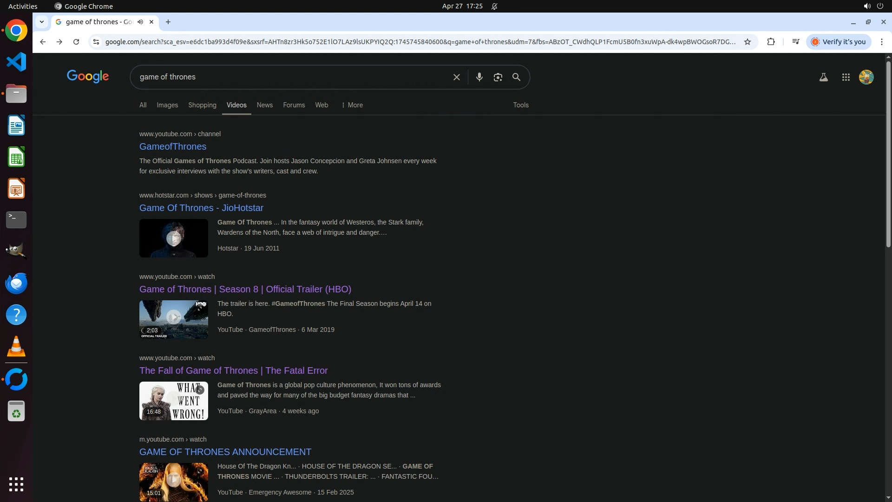Switch to the News tab

264,105
